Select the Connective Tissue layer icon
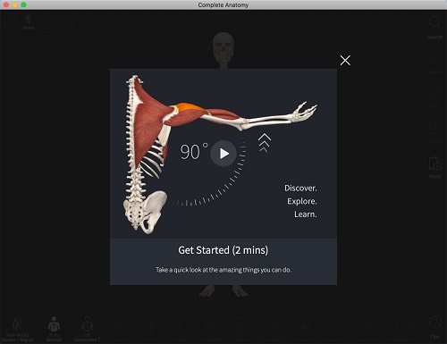Image resolution: width=447 pixels, height=344 pixels. coord(87,329)
